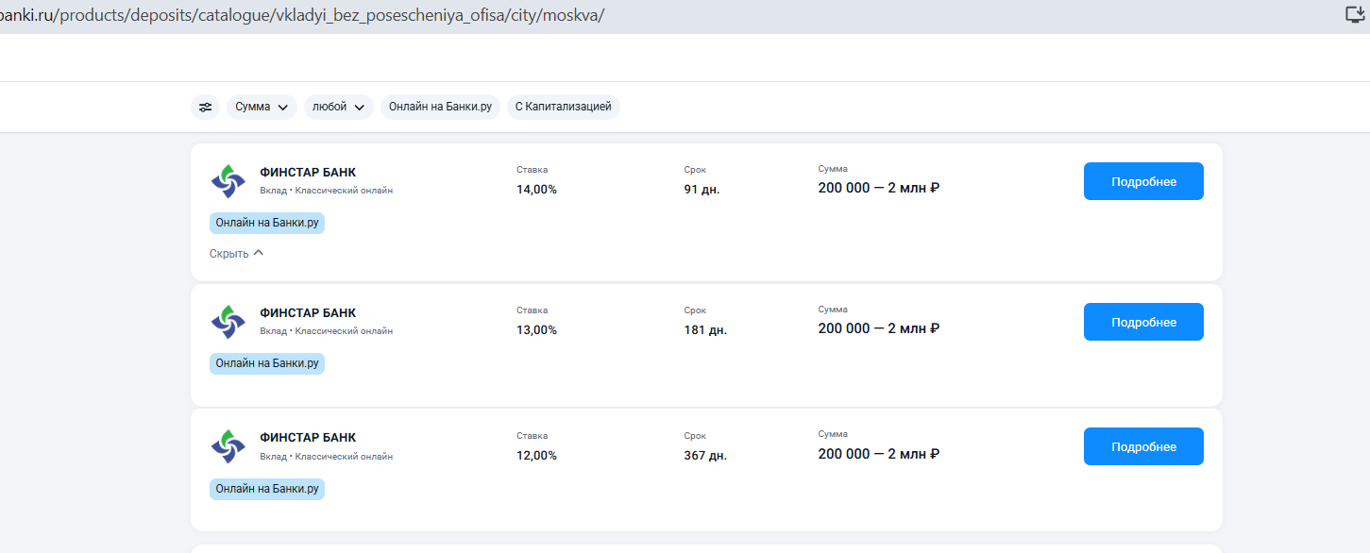Open the filter settings sliders icon
The width and height of the screenshot is (1370, 553).
[x=205, y=108]
